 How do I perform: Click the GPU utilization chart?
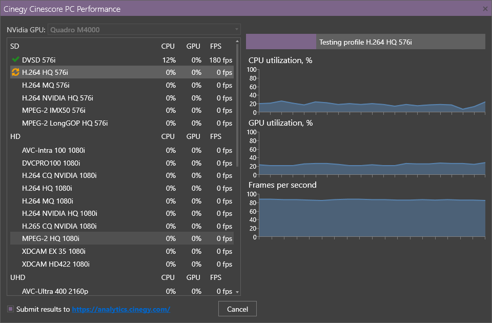point(372,153)
